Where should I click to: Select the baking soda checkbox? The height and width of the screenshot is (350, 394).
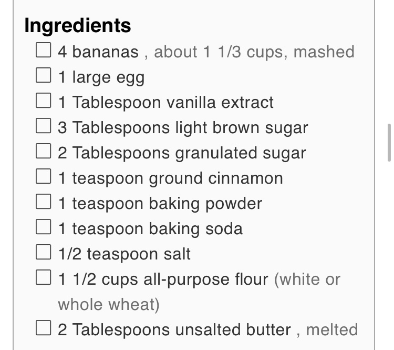point(44,227)
